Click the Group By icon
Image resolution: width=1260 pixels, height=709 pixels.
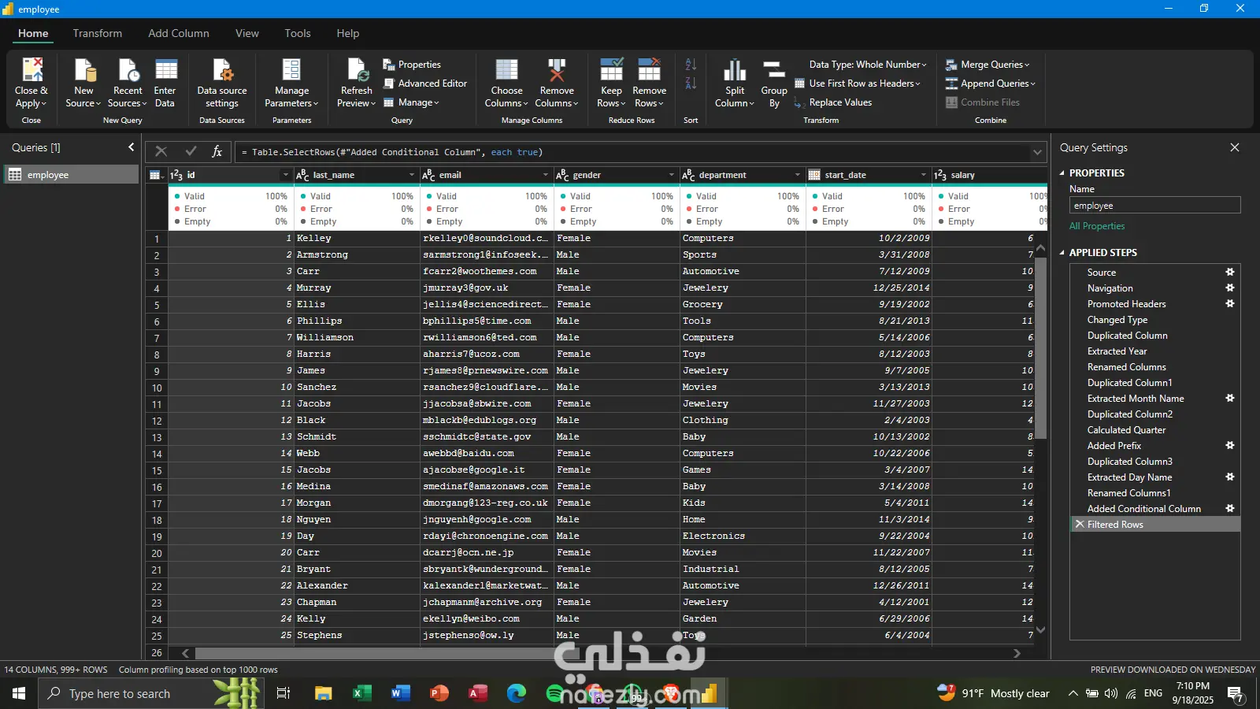click(774, 70)
